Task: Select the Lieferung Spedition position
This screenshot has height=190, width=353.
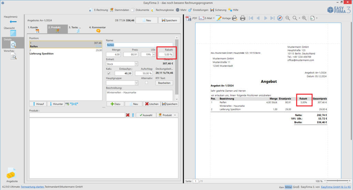Action: click(x=65, y=52)
